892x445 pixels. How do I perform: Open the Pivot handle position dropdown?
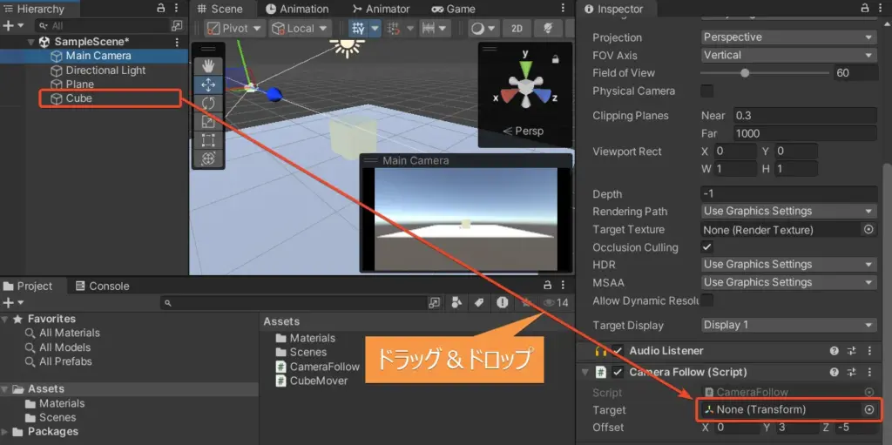[x=235, y=28]
